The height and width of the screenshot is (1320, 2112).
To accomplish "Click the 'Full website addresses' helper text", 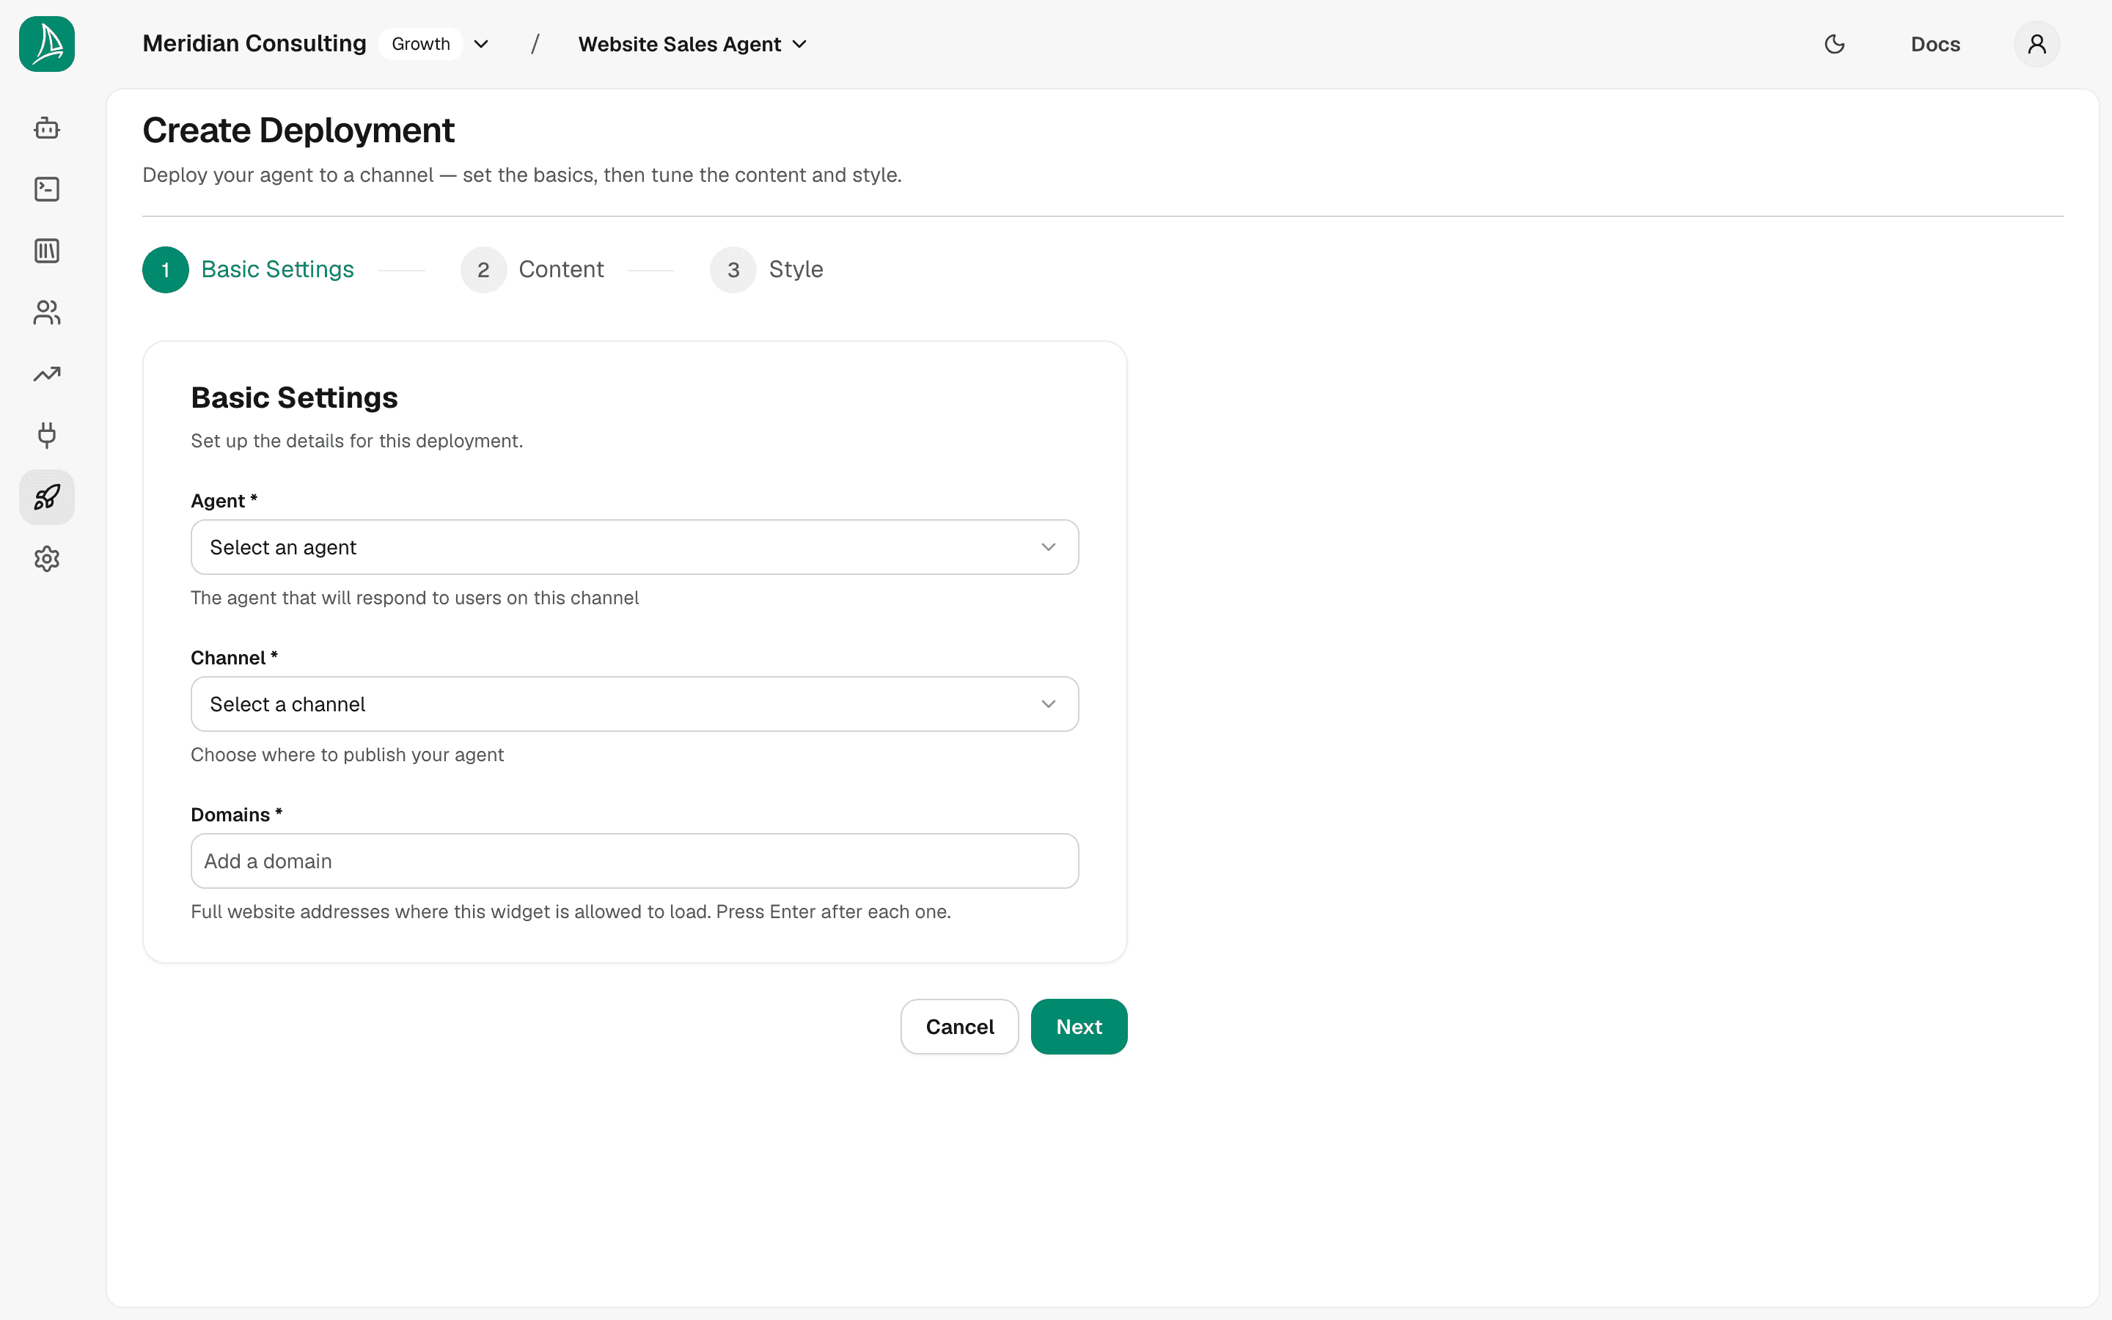I will click(x=571, y=912).
